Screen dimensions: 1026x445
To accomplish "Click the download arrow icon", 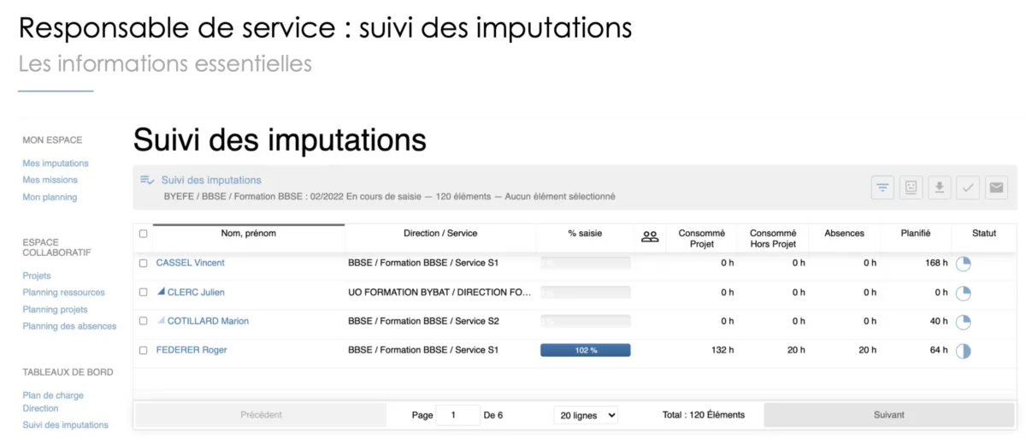I will coord(940,187).
